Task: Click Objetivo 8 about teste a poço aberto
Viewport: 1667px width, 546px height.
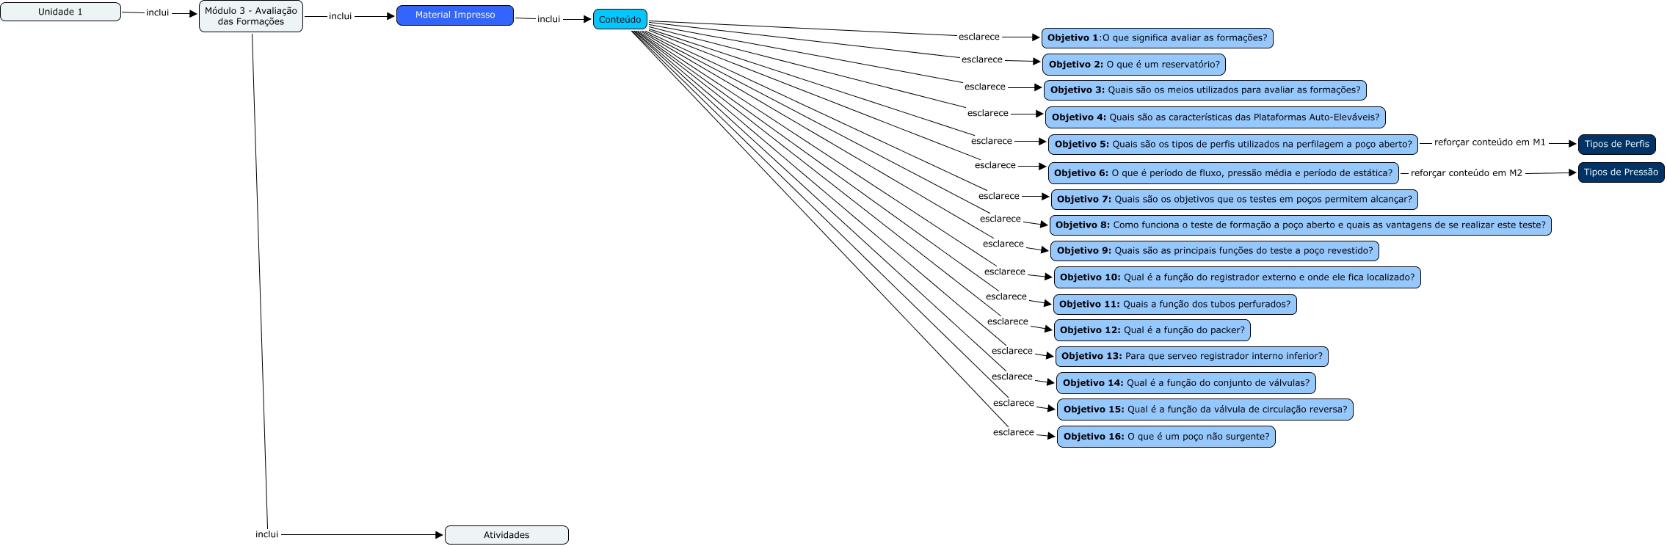Action: tap(1300, 225)
